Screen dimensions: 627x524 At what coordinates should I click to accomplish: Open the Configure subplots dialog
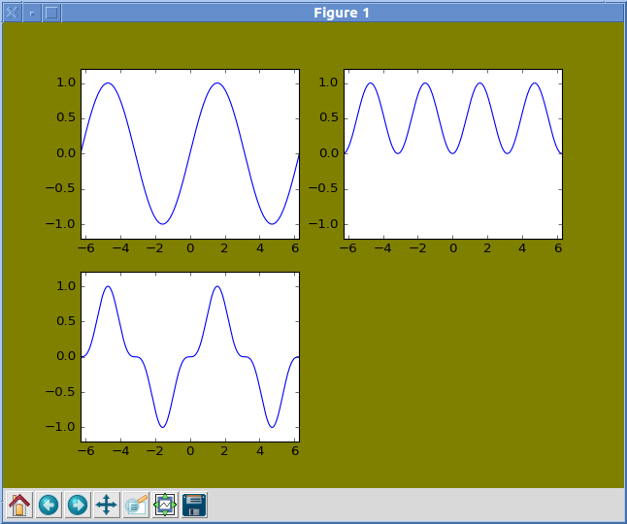point(165,505)
